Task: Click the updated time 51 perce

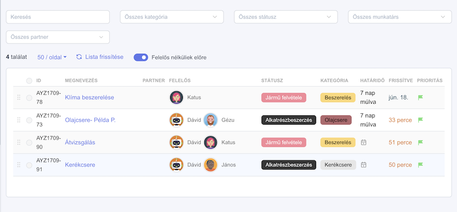Action: click(400, 142)
